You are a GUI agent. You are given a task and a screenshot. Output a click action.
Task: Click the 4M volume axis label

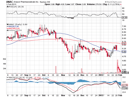5,64
